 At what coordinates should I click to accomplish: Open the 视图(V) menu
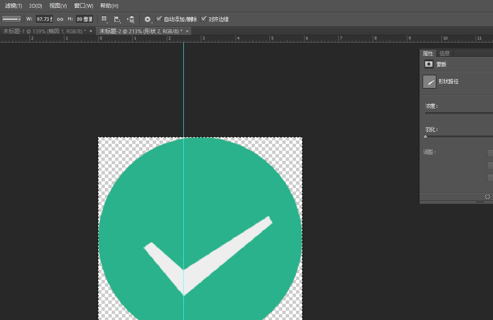pyautogui.click(x=58, y=6)
